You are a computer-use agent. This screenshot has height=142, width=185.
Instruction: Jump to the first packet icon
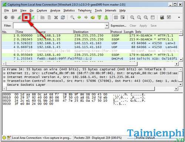pos(99,17)
